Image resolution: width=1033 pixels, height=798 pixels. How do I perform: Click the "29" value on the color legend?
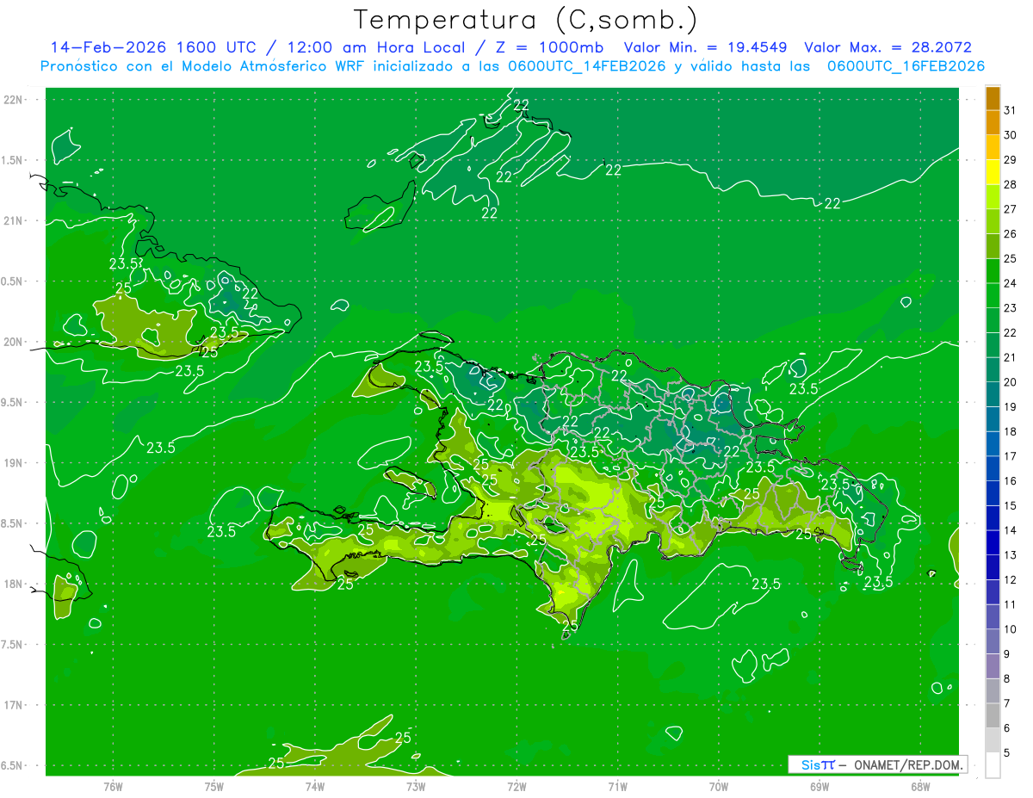1010,159
